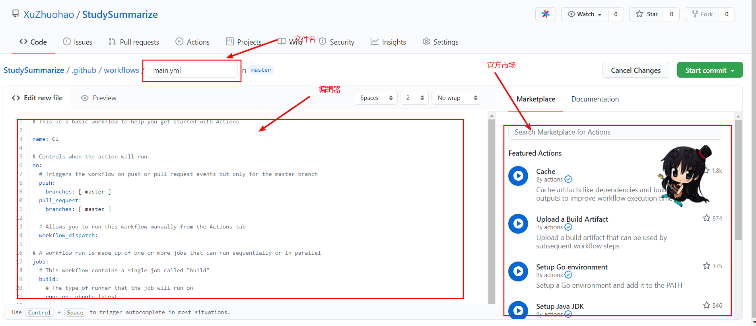Open the Start commit dropdown
This screenshot has height=326, width=756.
[710, 70]
